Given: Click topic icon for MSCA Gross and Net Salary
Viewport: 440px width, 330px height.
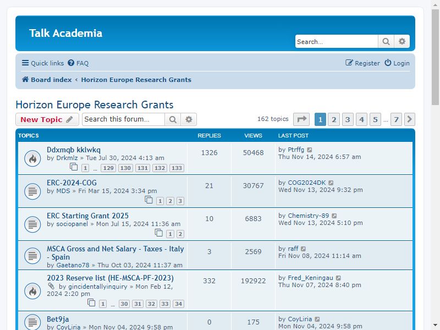Looking at the screenshot, I should coord(32,256).
